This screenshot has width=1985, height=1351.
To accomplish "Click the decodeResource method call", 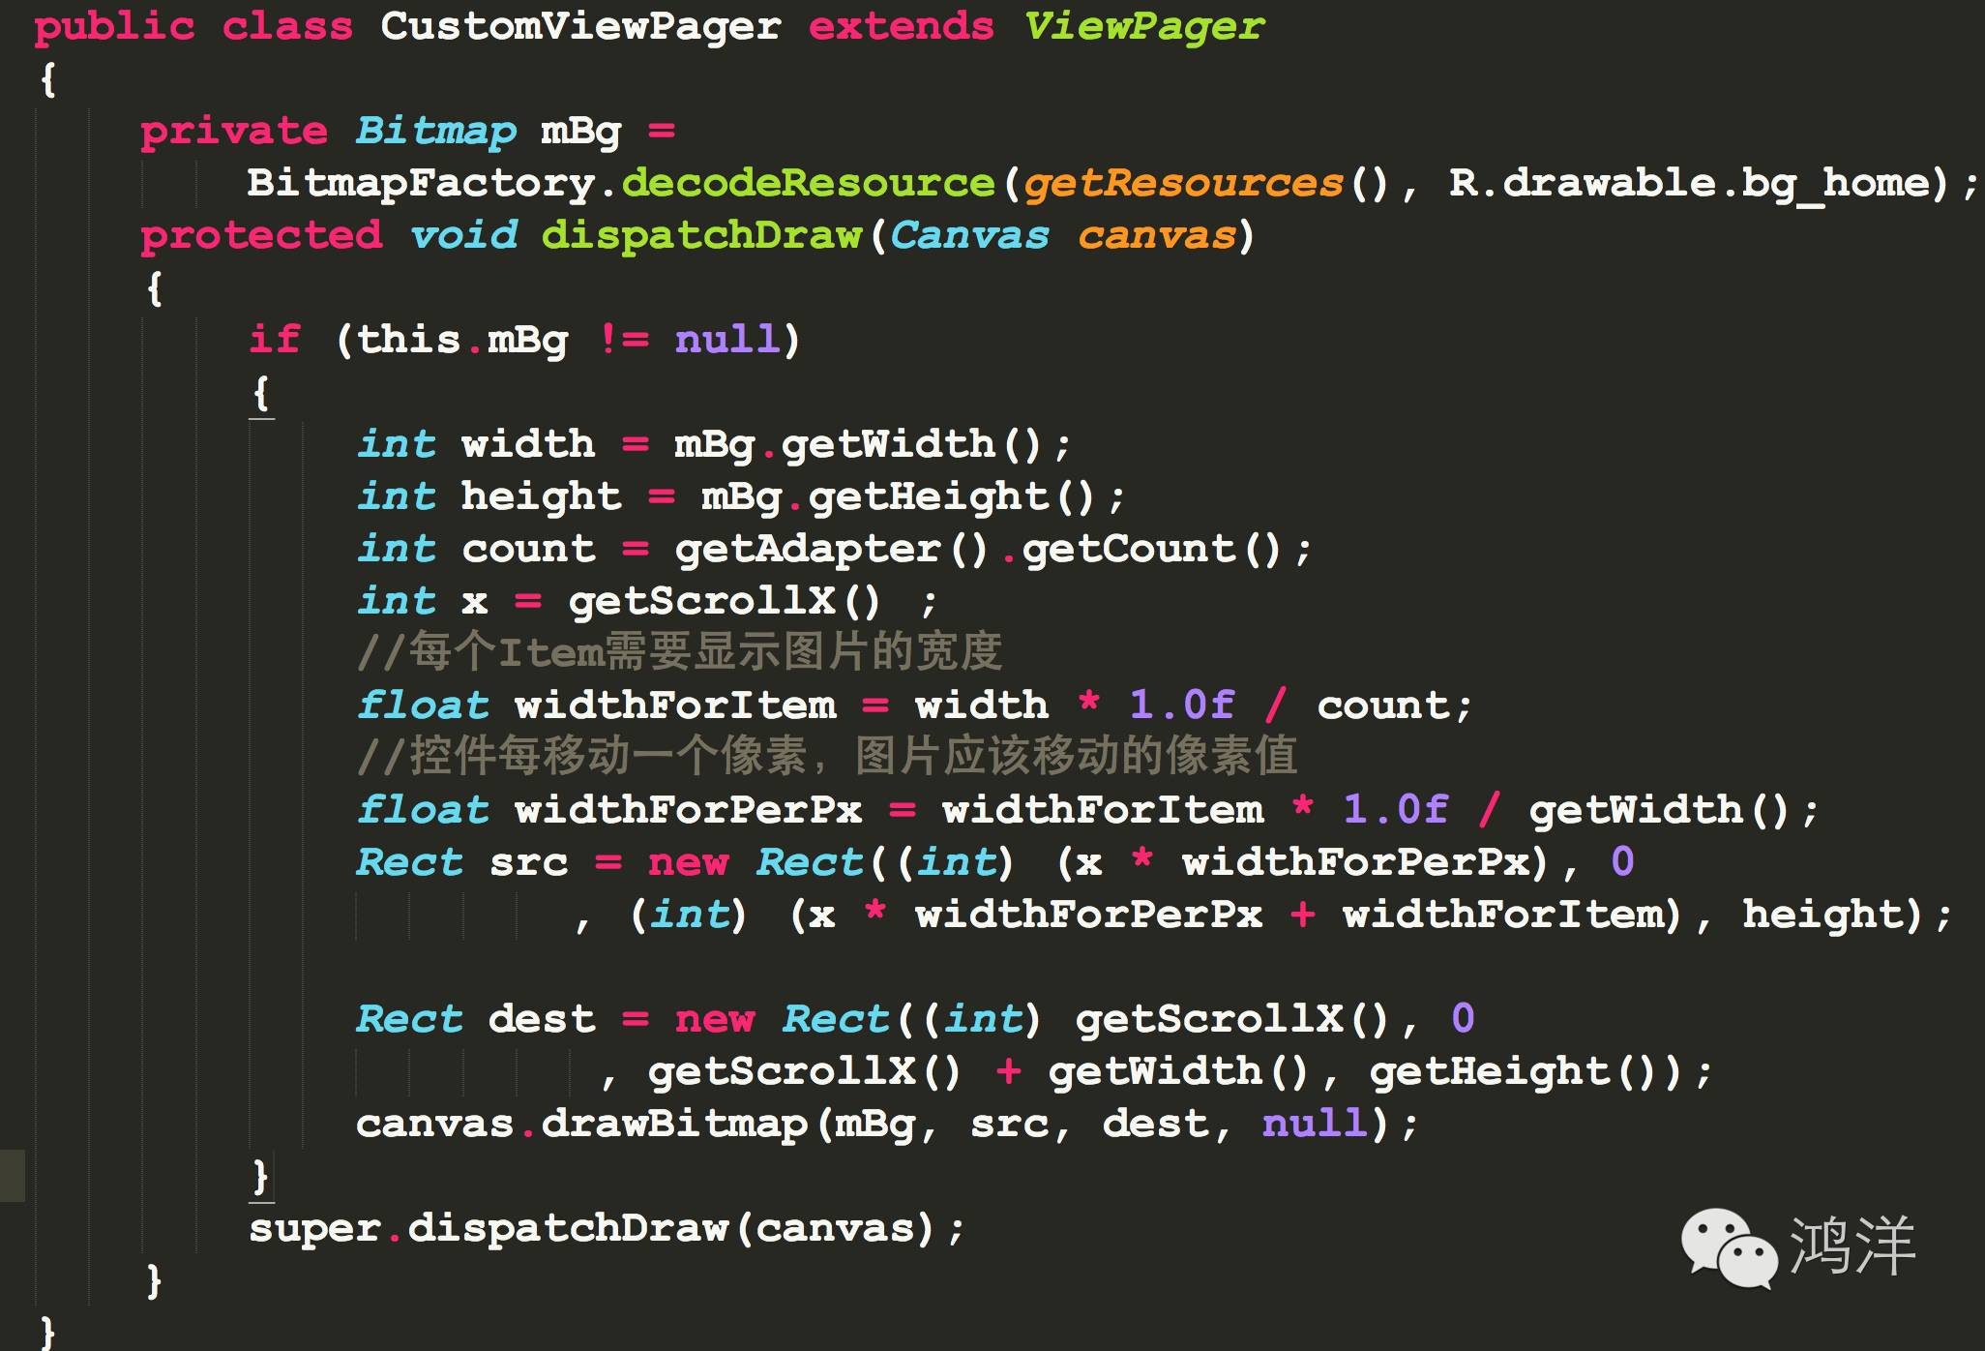I will (808, 183).
